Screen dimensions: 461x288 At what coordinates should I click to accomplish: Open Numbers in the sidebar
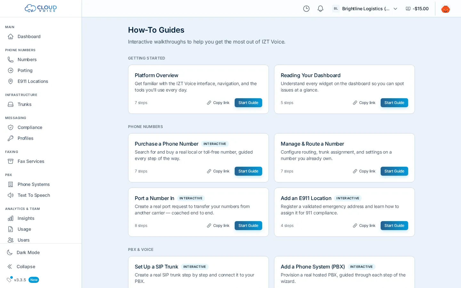coord(41,60)
